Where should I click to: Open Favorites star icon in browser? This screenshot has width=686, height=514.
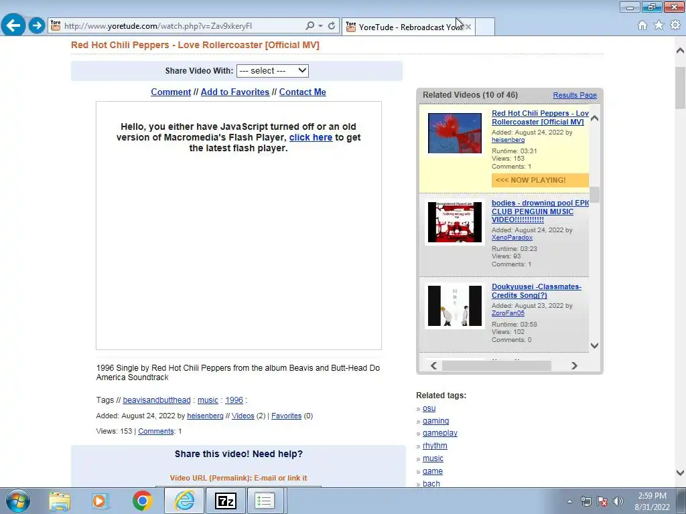(659, 25)
